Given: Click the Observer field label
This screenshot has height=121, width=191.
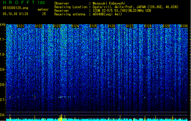Looking at the screenshot, I should click(x=62, y=3).
